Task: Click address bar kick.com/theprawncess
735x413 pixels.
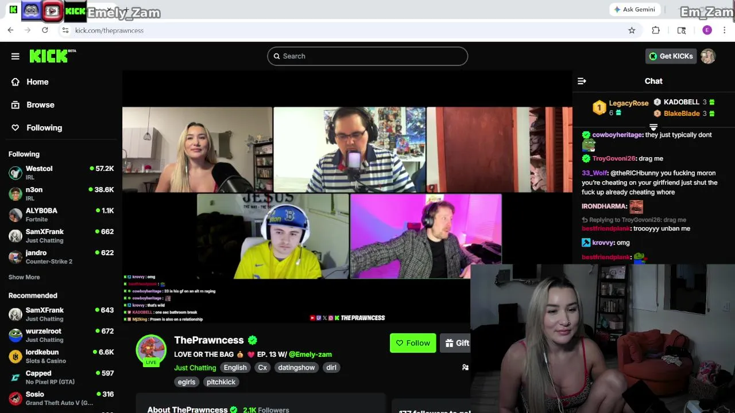Action: tap(109, 30)
